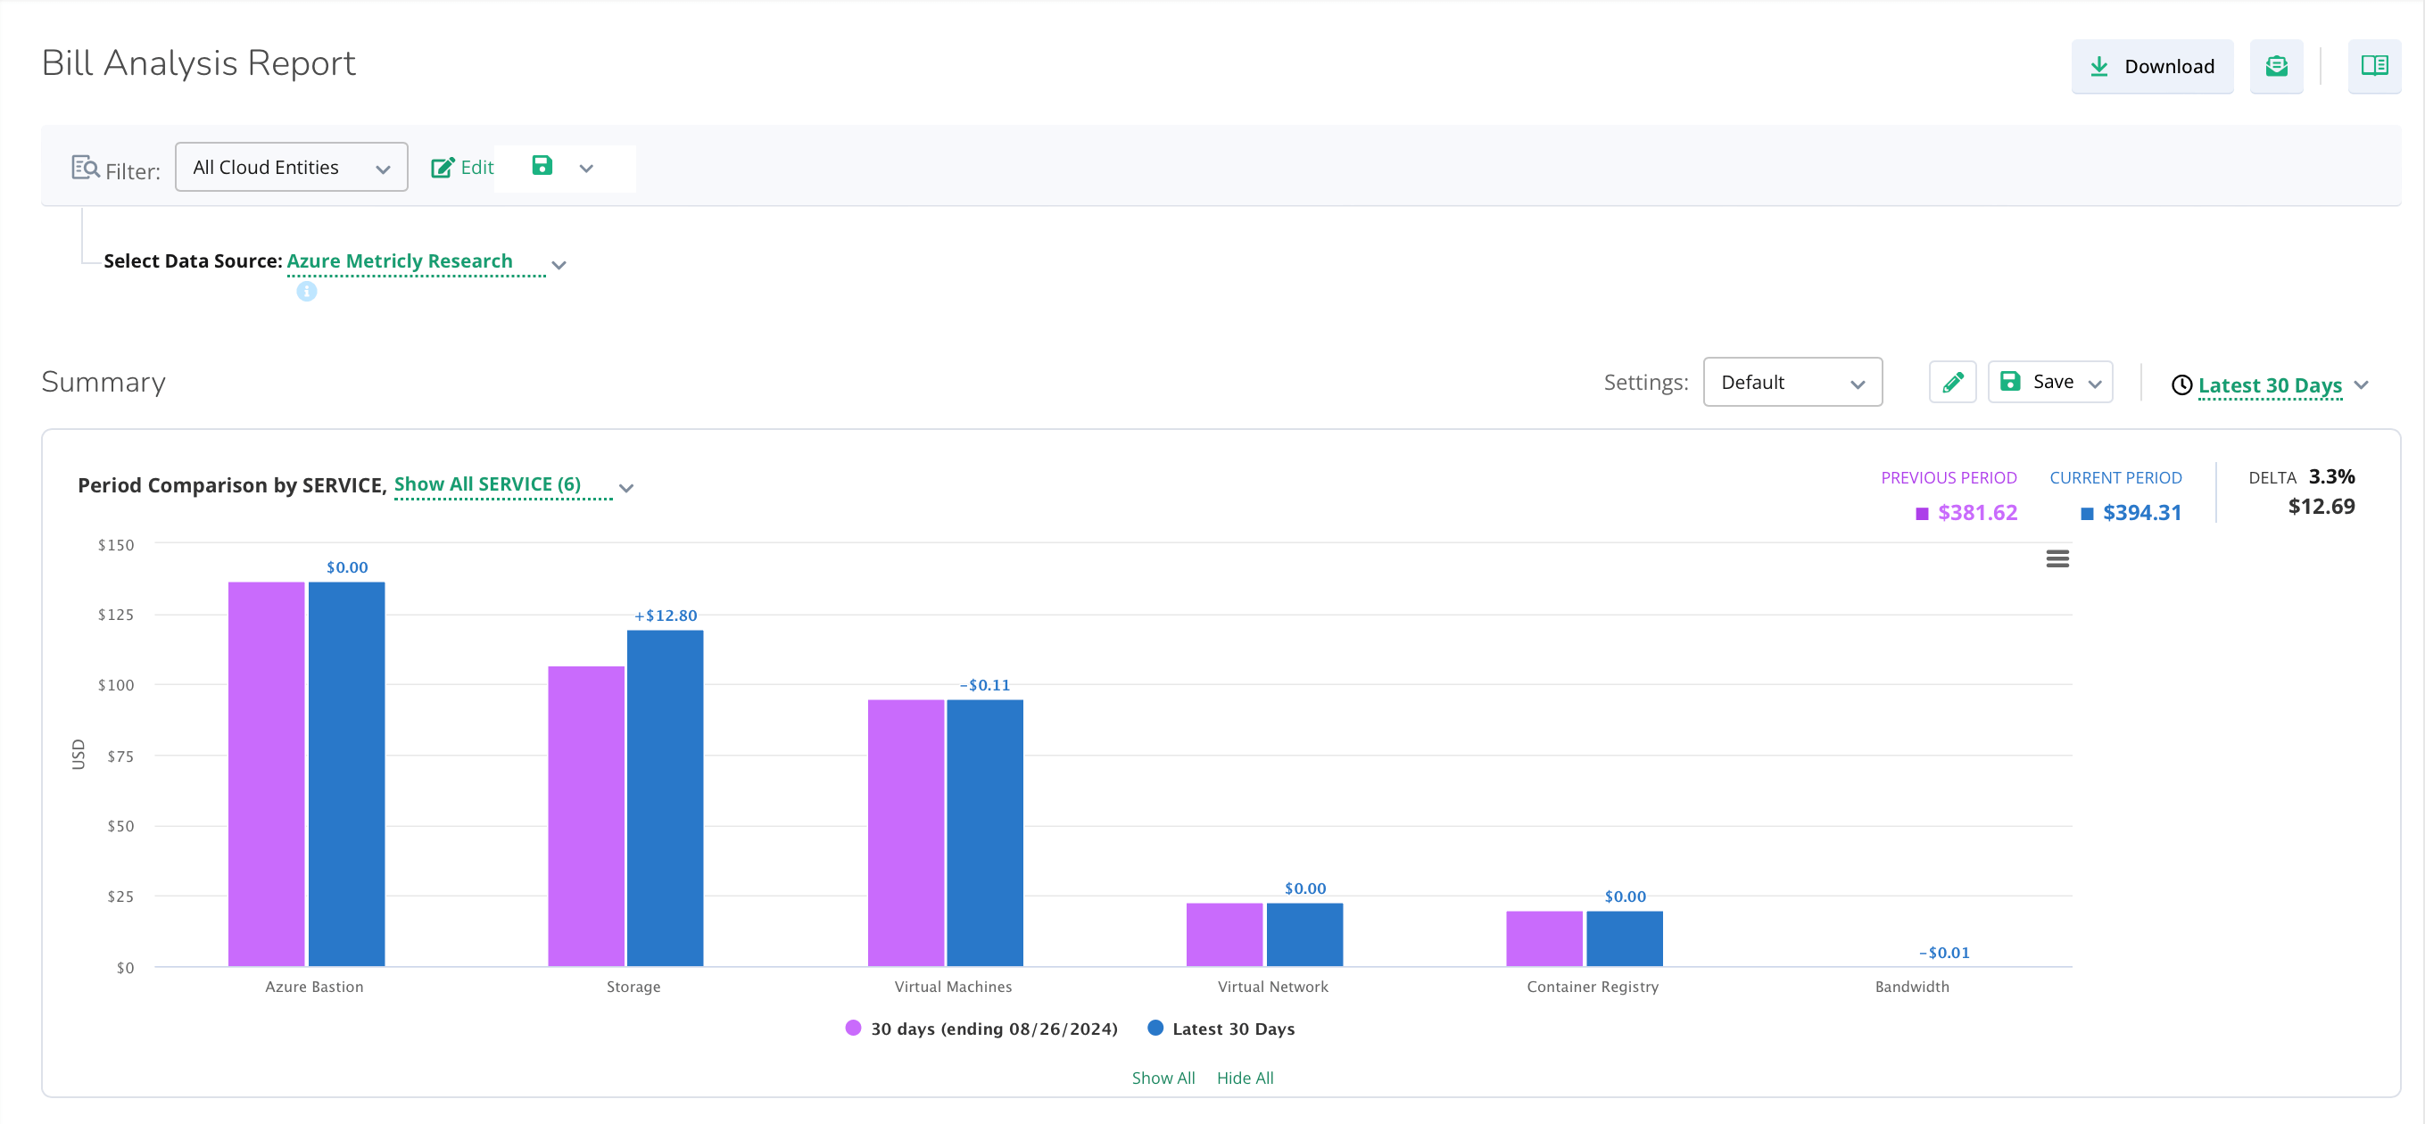Click the green filter save icon
The image size is (2425, 1124).
[x=542, y=166]
